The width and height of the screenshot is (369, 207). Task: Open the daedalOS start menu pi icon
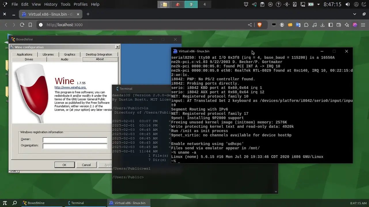click(x=5, y=203)
